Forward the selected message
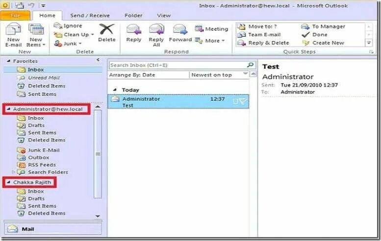The image size is (381, 241). coord(180,33)
